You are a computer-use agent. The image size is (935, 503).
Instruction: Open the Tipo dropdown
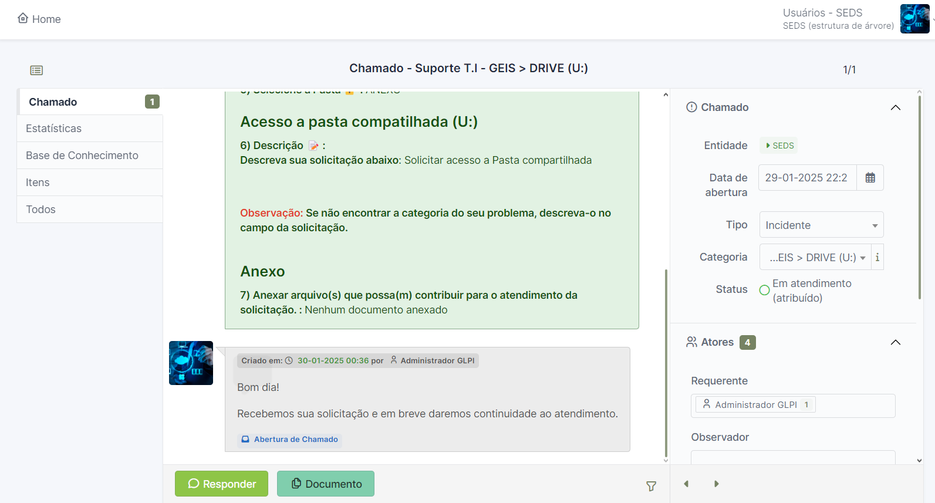(821, 225)
